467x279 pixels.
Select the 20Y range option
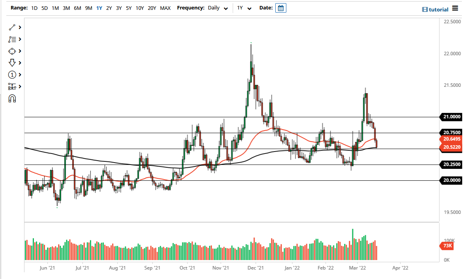[x=151, y=7]
